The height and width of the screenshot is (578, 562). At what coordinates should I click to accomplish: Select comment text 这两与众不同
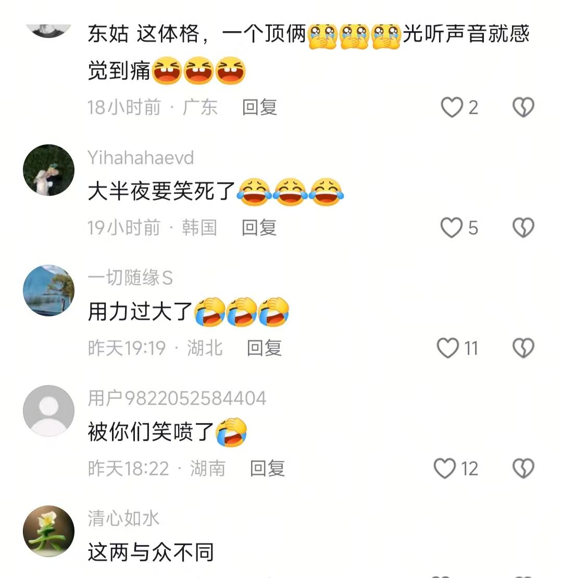click(x=151, y=552)
